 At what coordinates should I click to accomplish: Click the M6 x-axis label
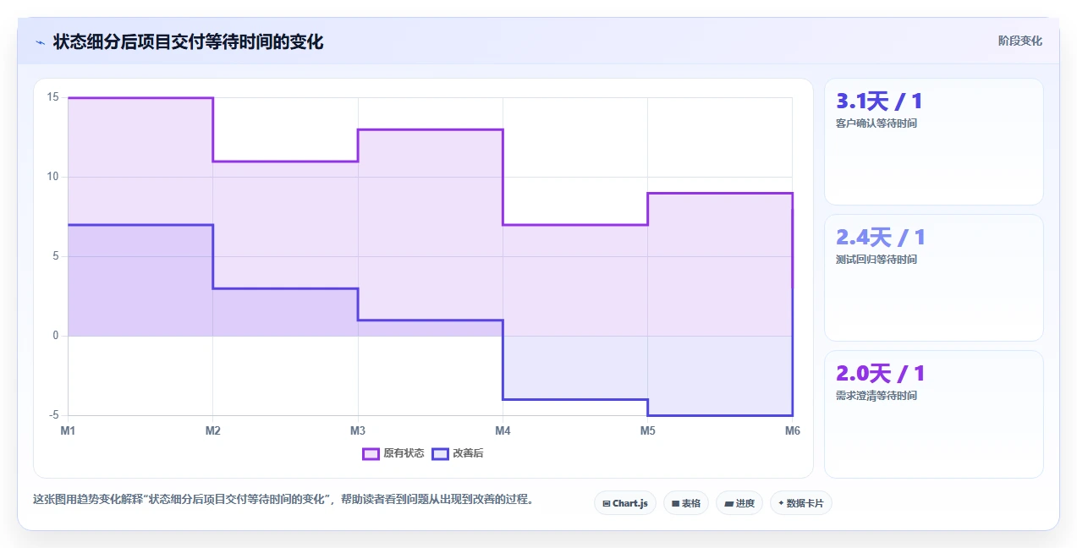[792, 431]
